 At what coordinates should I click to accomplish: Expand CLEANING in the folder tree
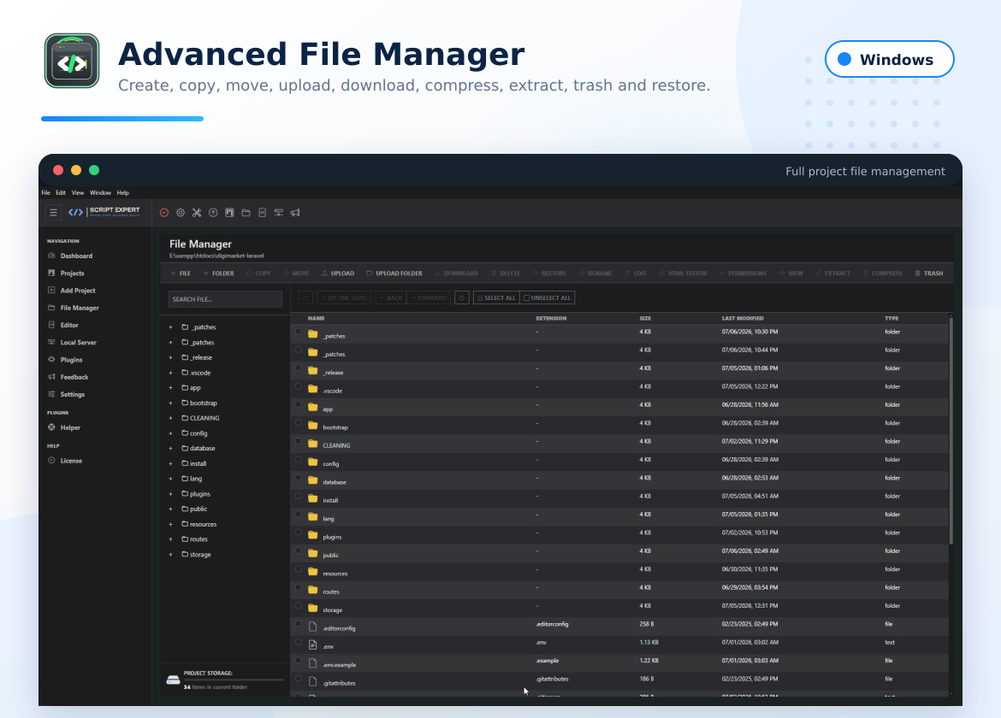pos(170,418)
